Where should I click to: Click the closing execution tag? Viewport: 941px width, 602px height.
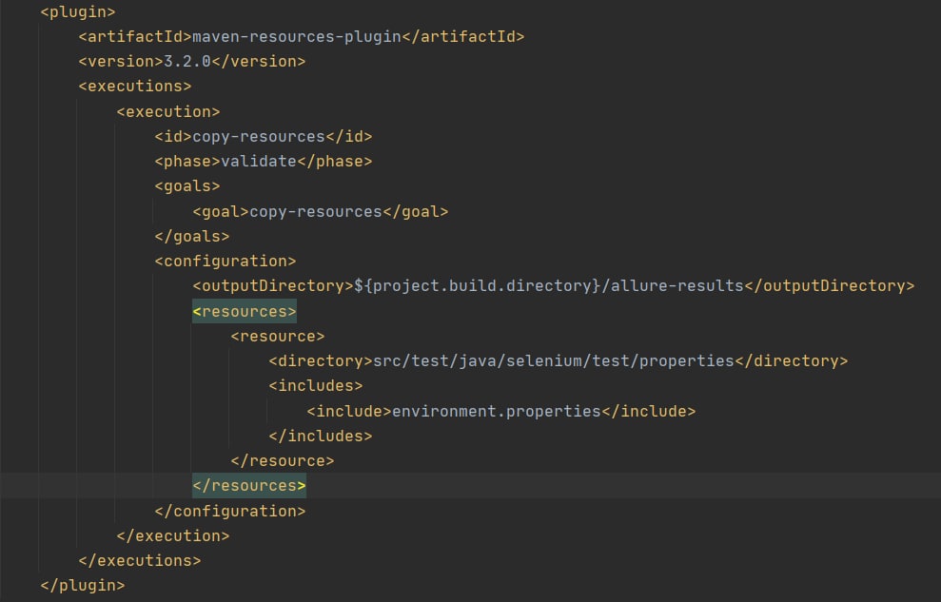(173, 536)
